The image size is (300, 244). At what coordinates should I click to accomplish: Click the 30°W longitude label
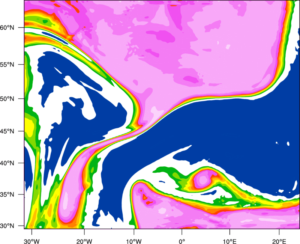click(x=32, y=241)
